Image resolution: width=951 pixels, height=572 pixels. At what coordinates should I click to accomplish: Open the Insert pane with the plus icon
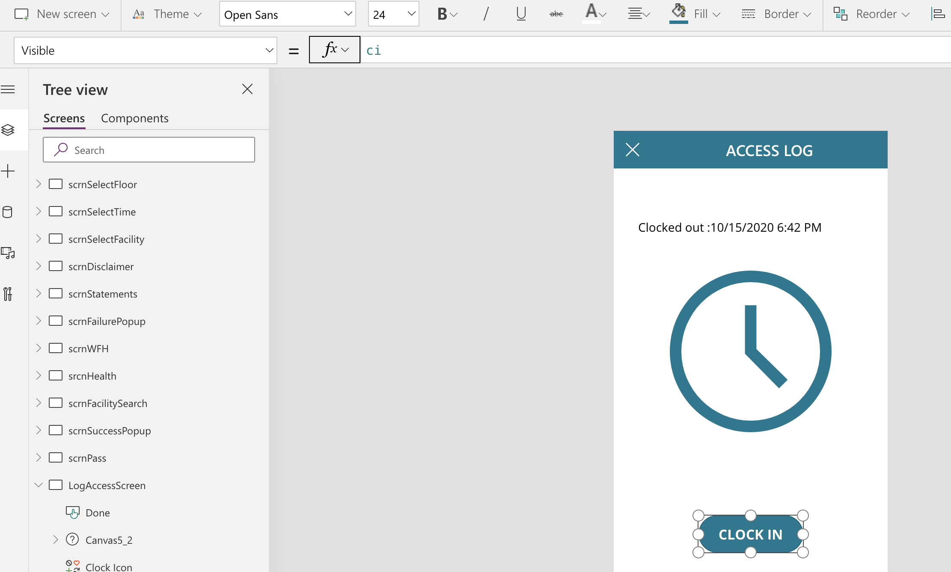(9, 171)
